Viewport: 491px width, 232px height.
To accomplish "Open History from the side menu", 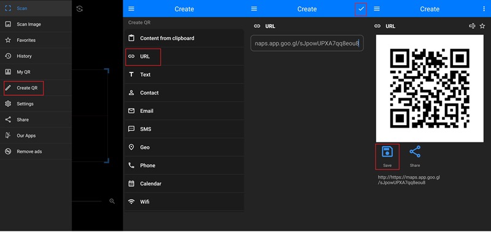I will coord(36,56).
